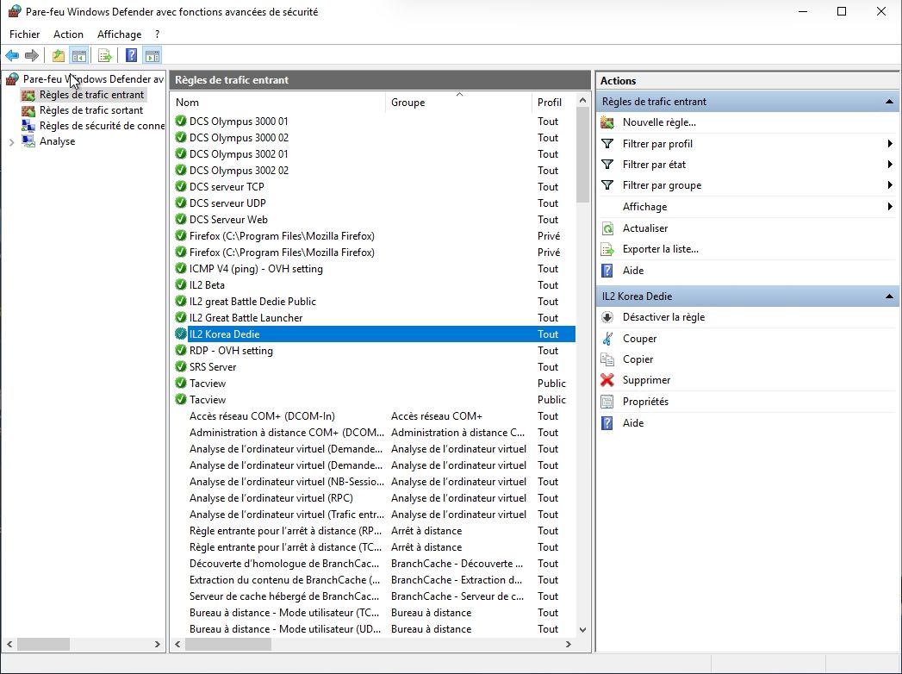Click Propriétés action
Screen dimensions: 902x674
click(645, 402)
